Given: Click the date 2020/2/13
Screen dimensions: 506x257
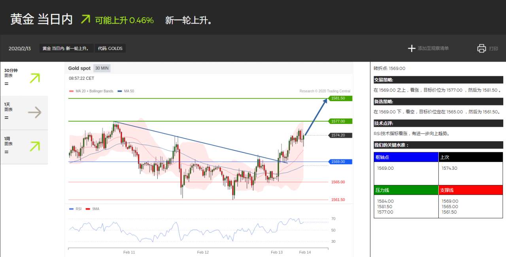Looking at the screenshot, I should coord(20,49).
